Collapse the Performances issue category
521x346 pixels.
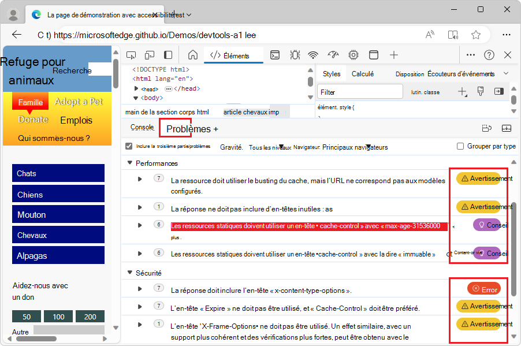129,163
